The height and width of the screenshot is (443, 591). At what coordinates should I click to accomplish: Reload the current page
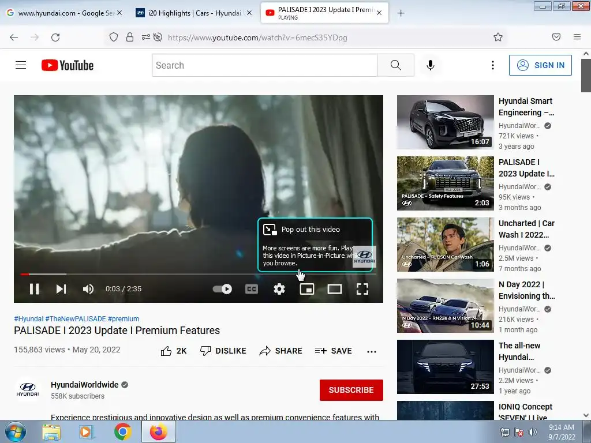55,37
